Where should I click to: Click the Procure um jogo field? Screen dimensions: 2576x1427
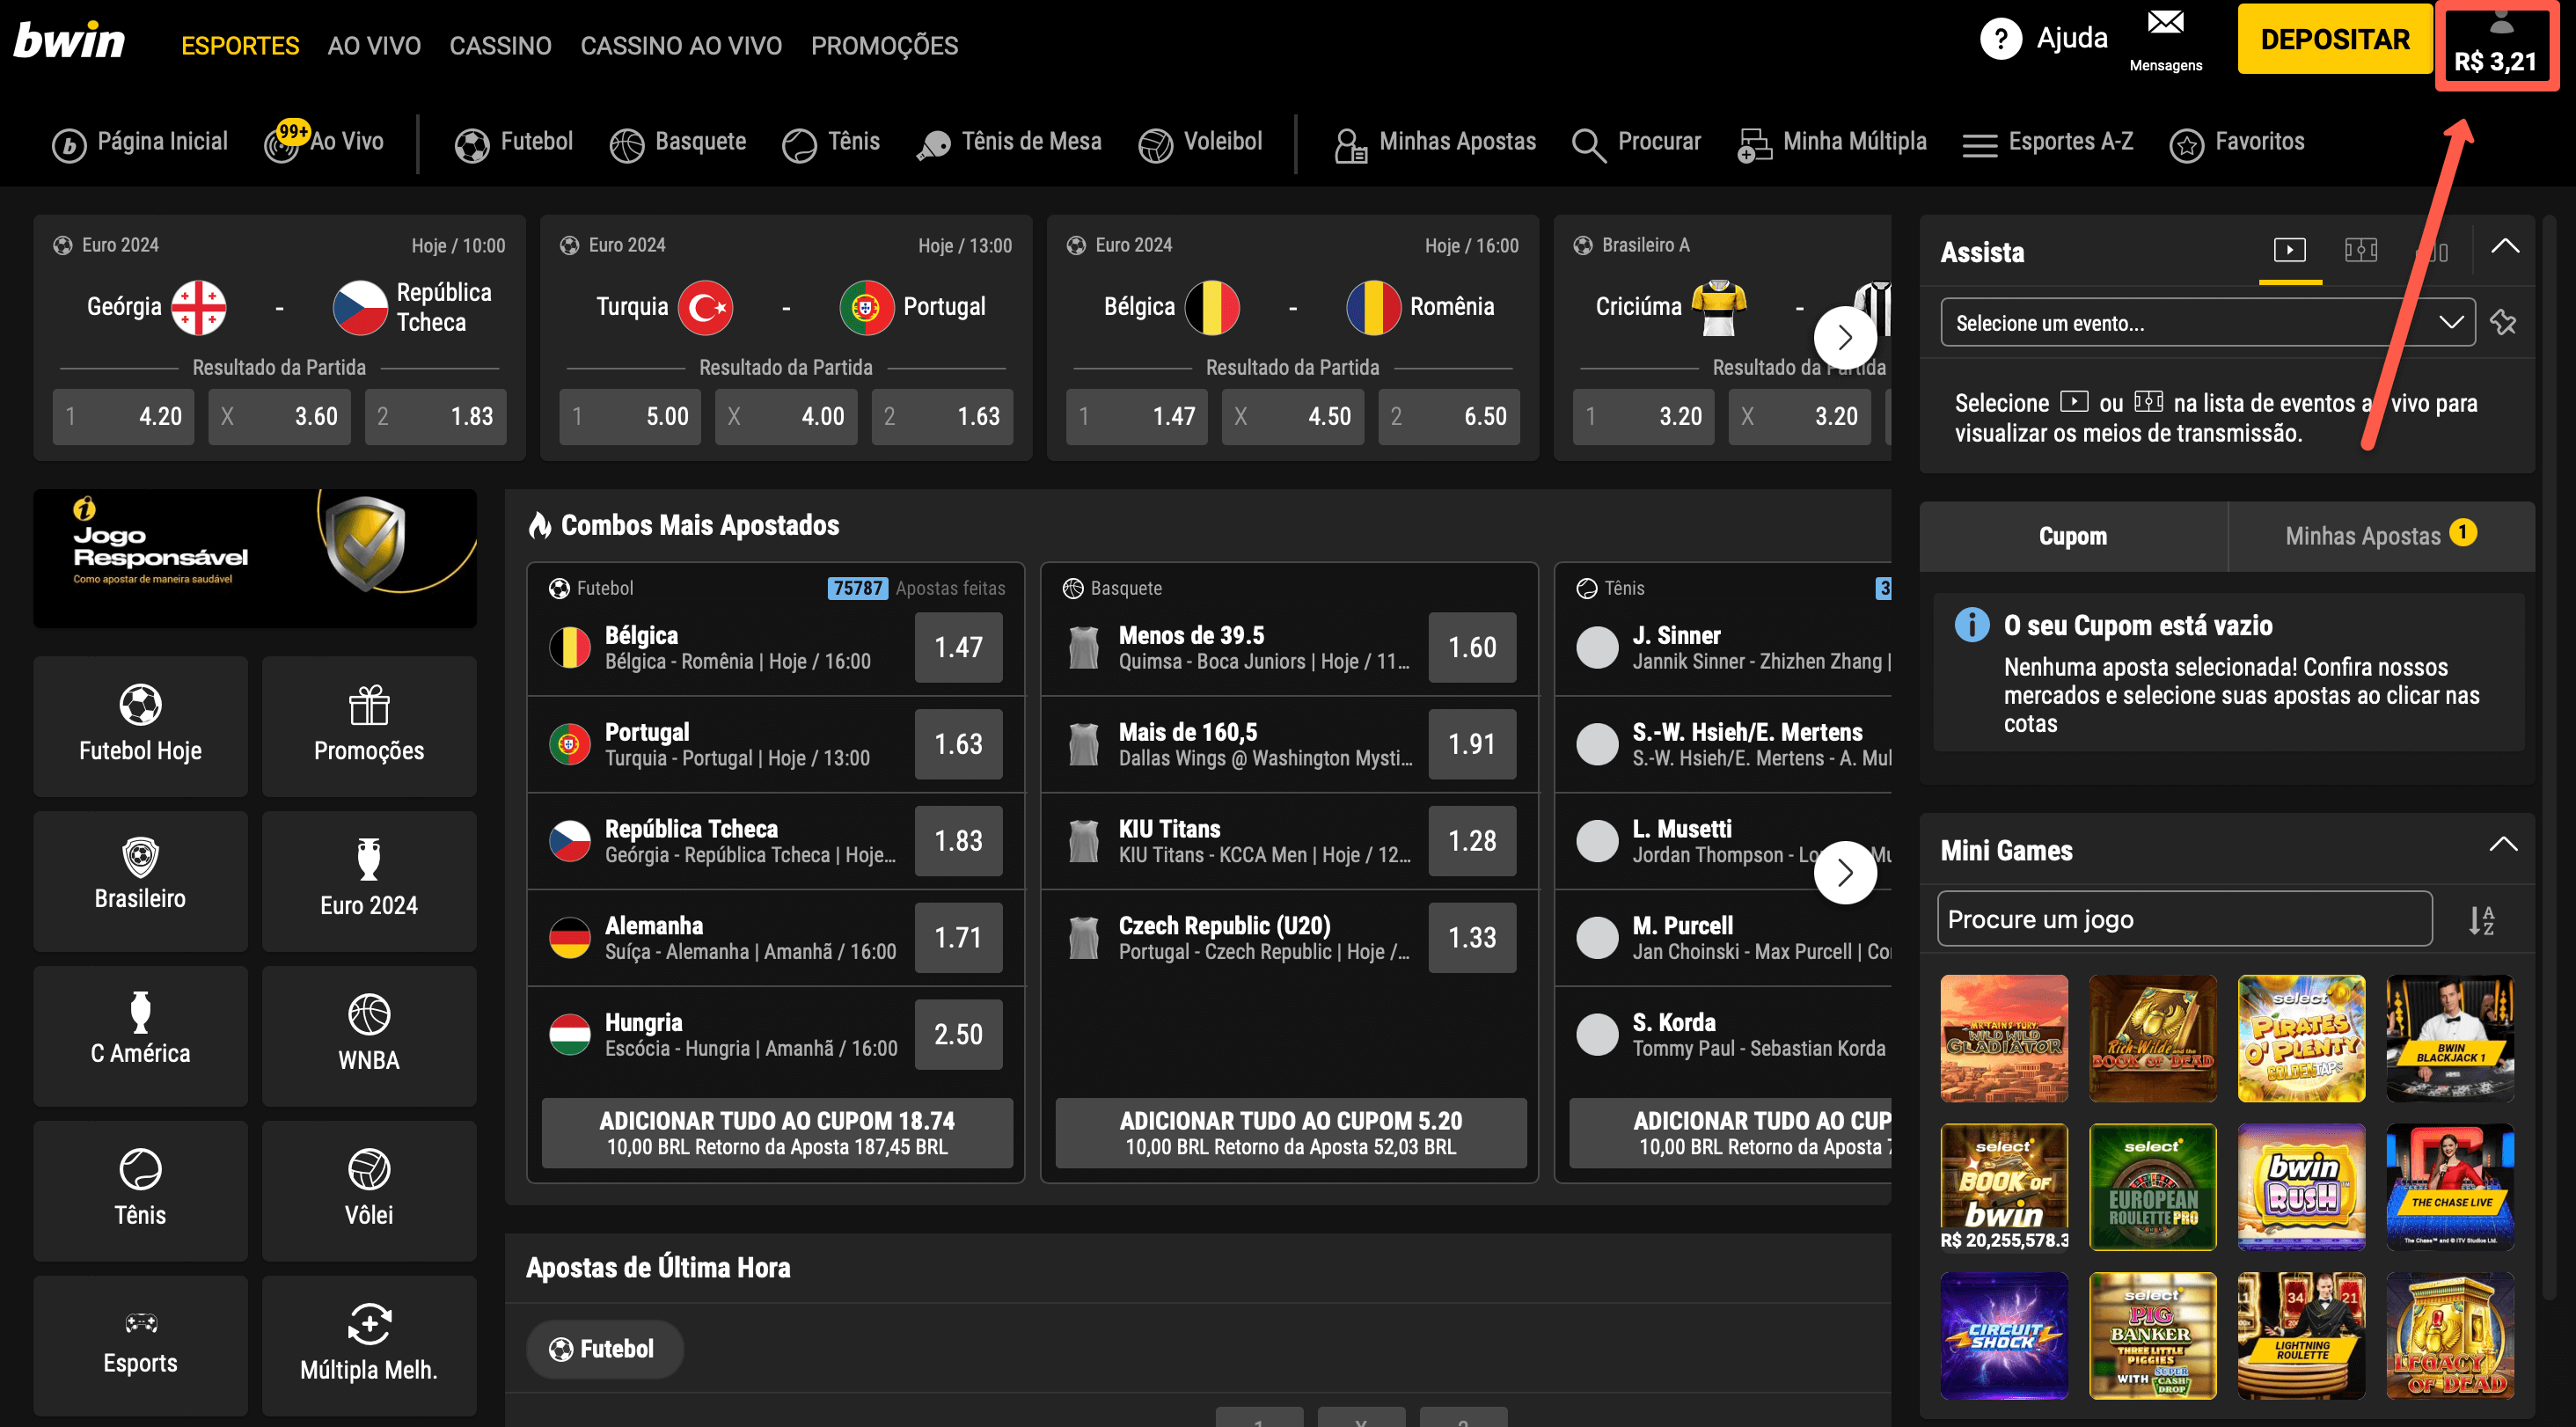click(2184, 919)
